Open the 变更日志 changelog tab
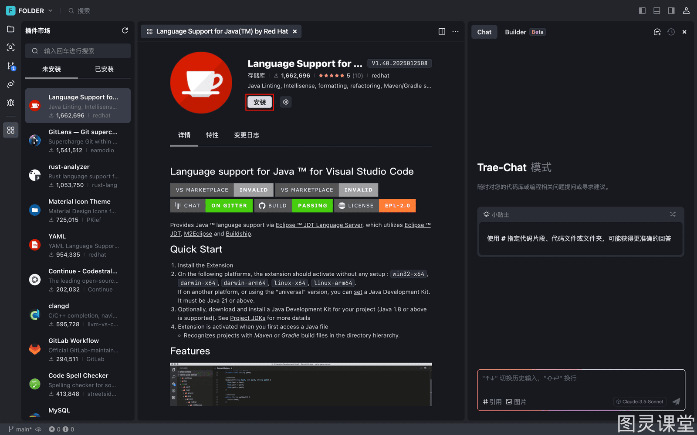The width and height of the screenshot is (697, 435). pyautogui.click(x=247, y=135)
